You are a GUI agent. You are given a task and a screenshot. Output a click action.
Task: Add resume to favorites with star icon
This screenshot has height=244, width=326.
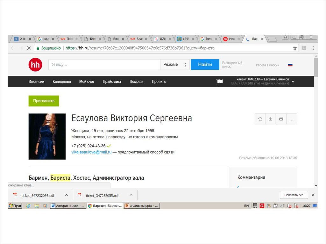pos(260,119)
